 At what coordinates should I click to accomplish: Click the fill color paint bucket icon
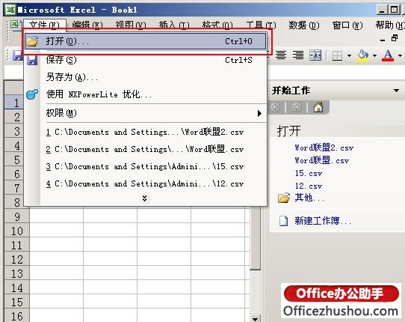coord(362,55)
